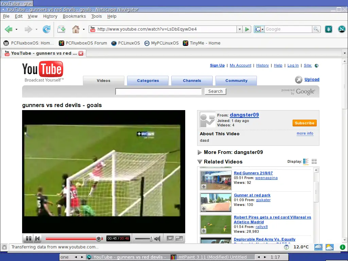The width and height of the screenshot is (348, 261).
Task: Open the home button dropdown arrow
Action: coord(84,29)
